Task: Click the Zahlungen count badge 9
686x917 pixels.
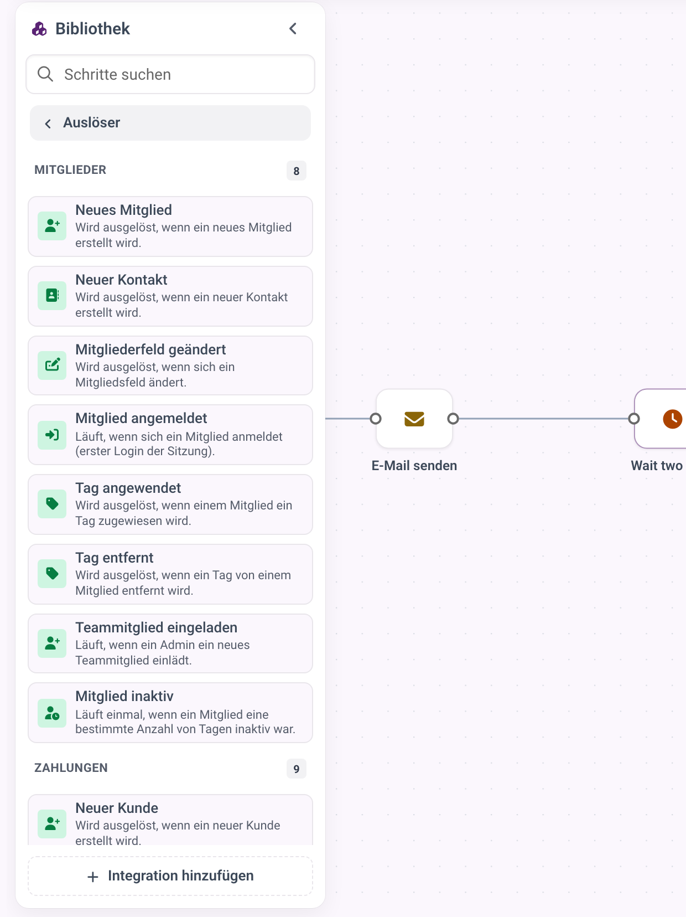Action: coord(297,769)
